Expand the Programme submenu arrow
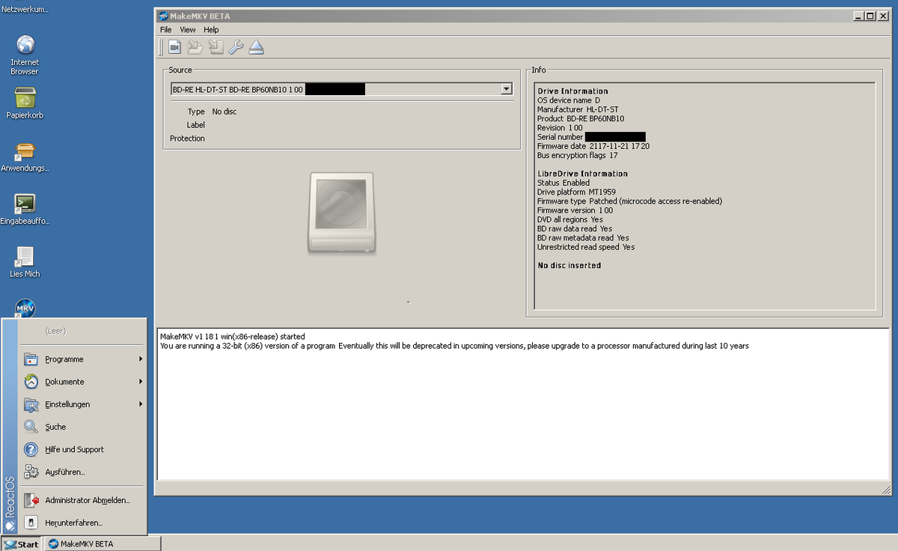The width and height of the screenshot is (898, 551). click(141, 359)
